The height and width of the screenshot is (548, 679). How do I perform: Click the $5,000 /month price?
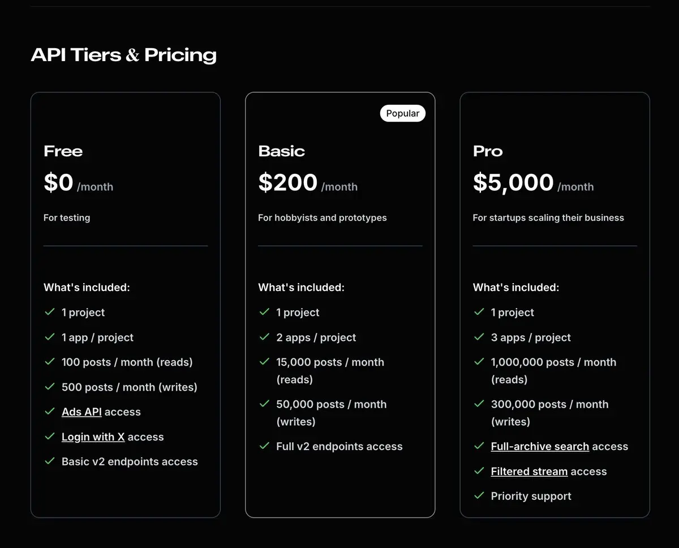point(533,183)
